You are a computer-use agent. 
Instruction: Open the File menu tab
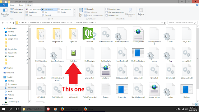tap(4, 5)
